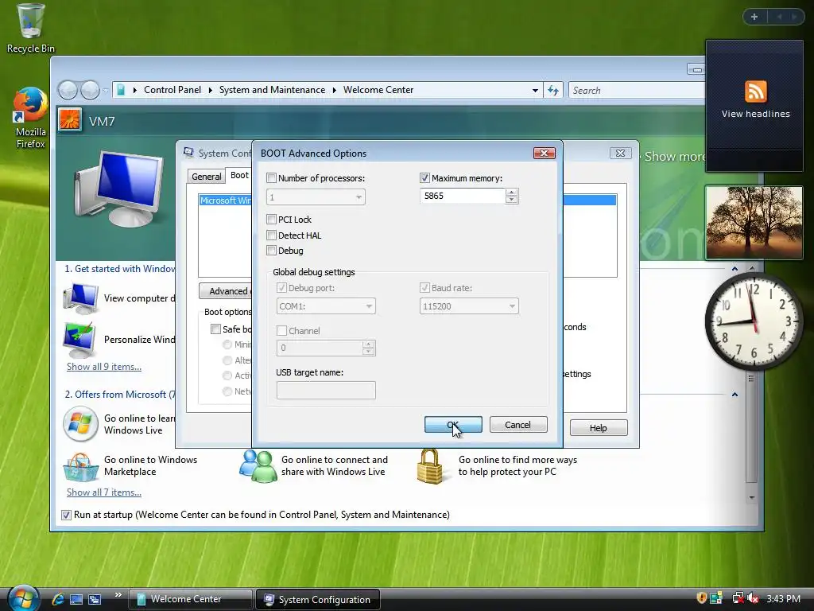
Task: Enable the Detect HAL checkbox
Action: [271, 235]
